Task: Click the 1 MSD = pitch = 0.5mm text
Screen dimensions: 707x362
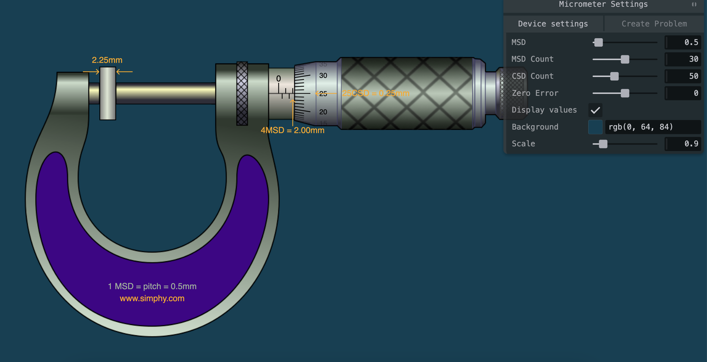Action: [x=152, y=286]
